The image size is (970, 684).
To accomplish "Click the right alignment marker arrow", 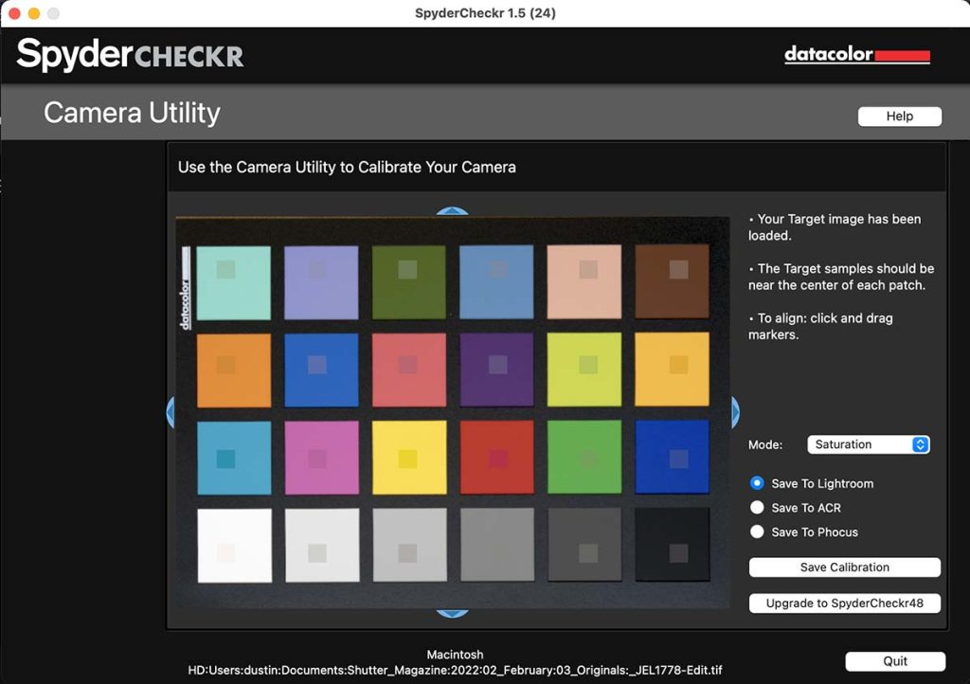I will 735,412.
